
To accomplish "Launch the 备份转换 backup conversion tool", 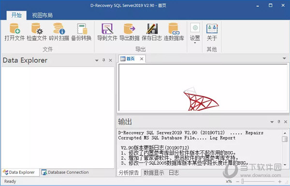I will pos(81,32).
